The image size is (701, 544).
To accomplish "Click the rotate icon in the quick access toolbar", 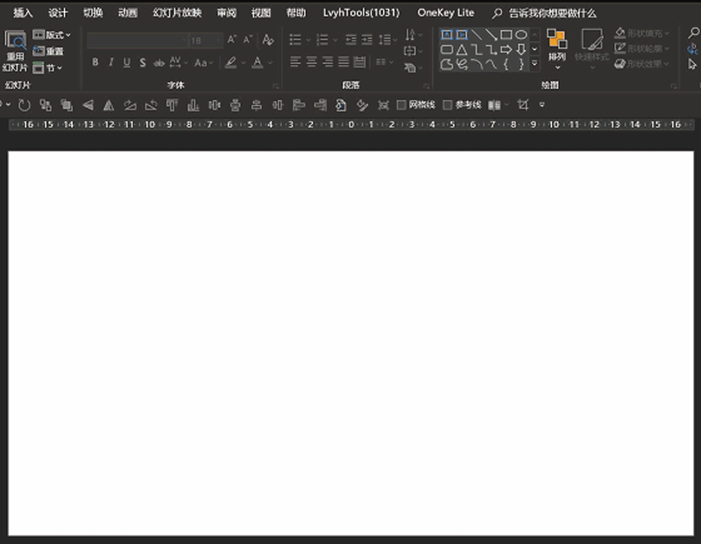I will (25, 105).
